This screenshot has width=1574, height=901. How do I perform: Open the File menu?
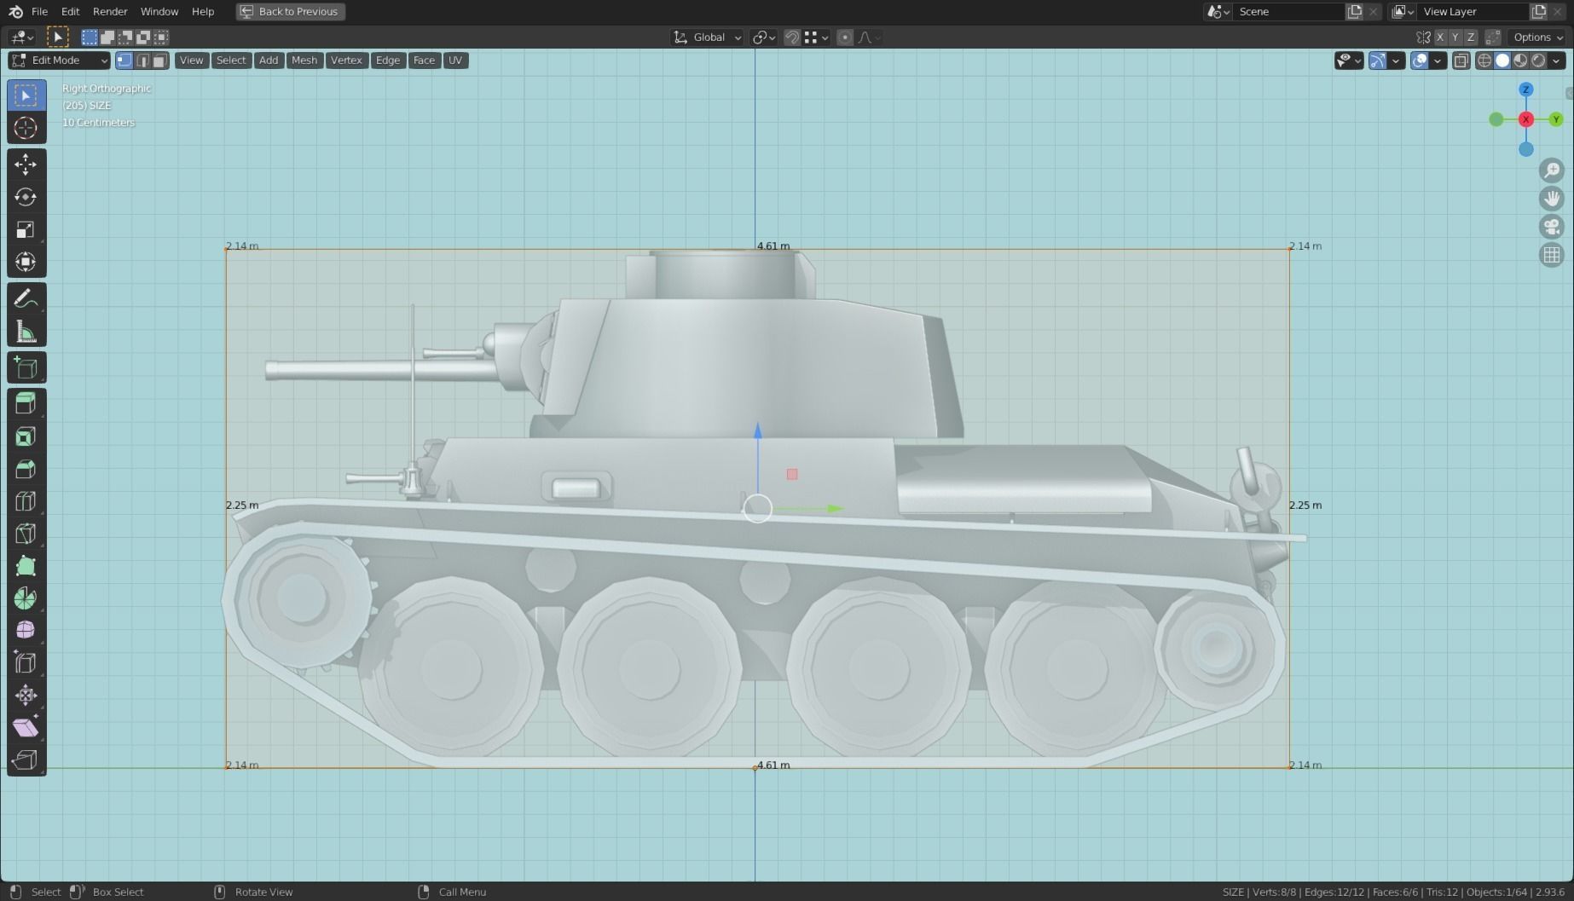click(39, 11)
